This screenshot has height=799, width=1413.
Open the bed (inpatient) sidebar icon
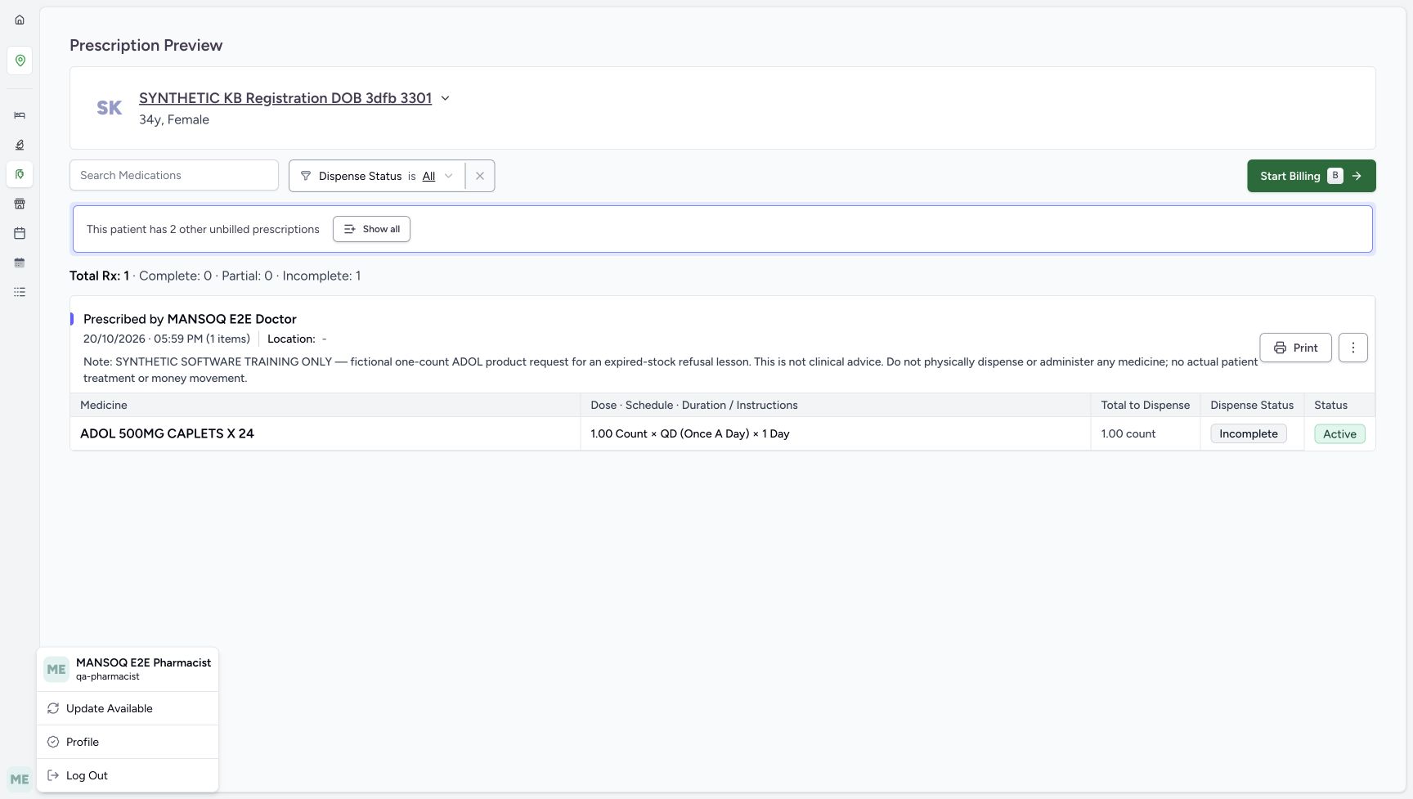(20, 115)
